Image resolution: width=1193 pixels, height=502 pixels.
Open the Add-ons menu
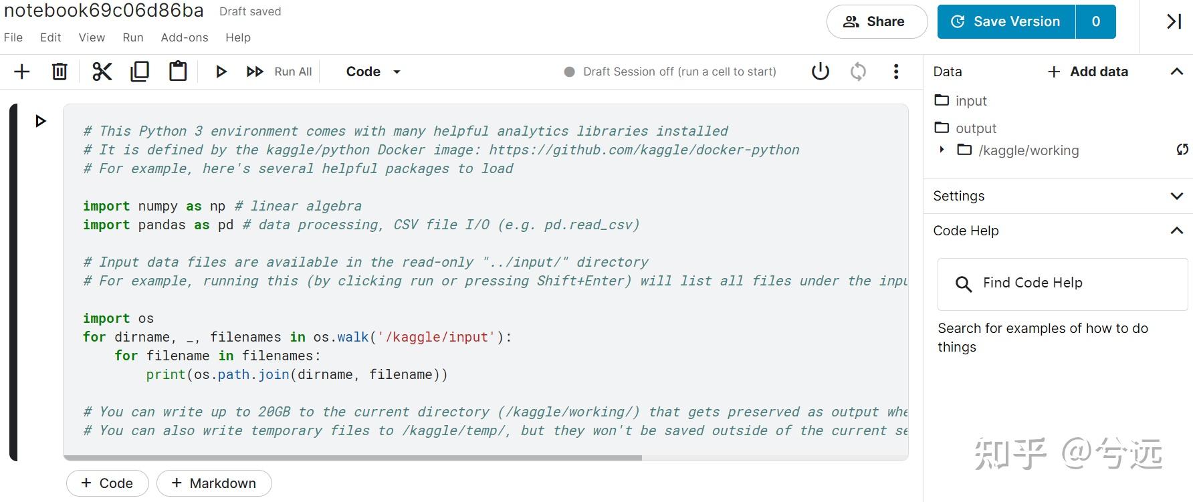click(x=185, y=37)
